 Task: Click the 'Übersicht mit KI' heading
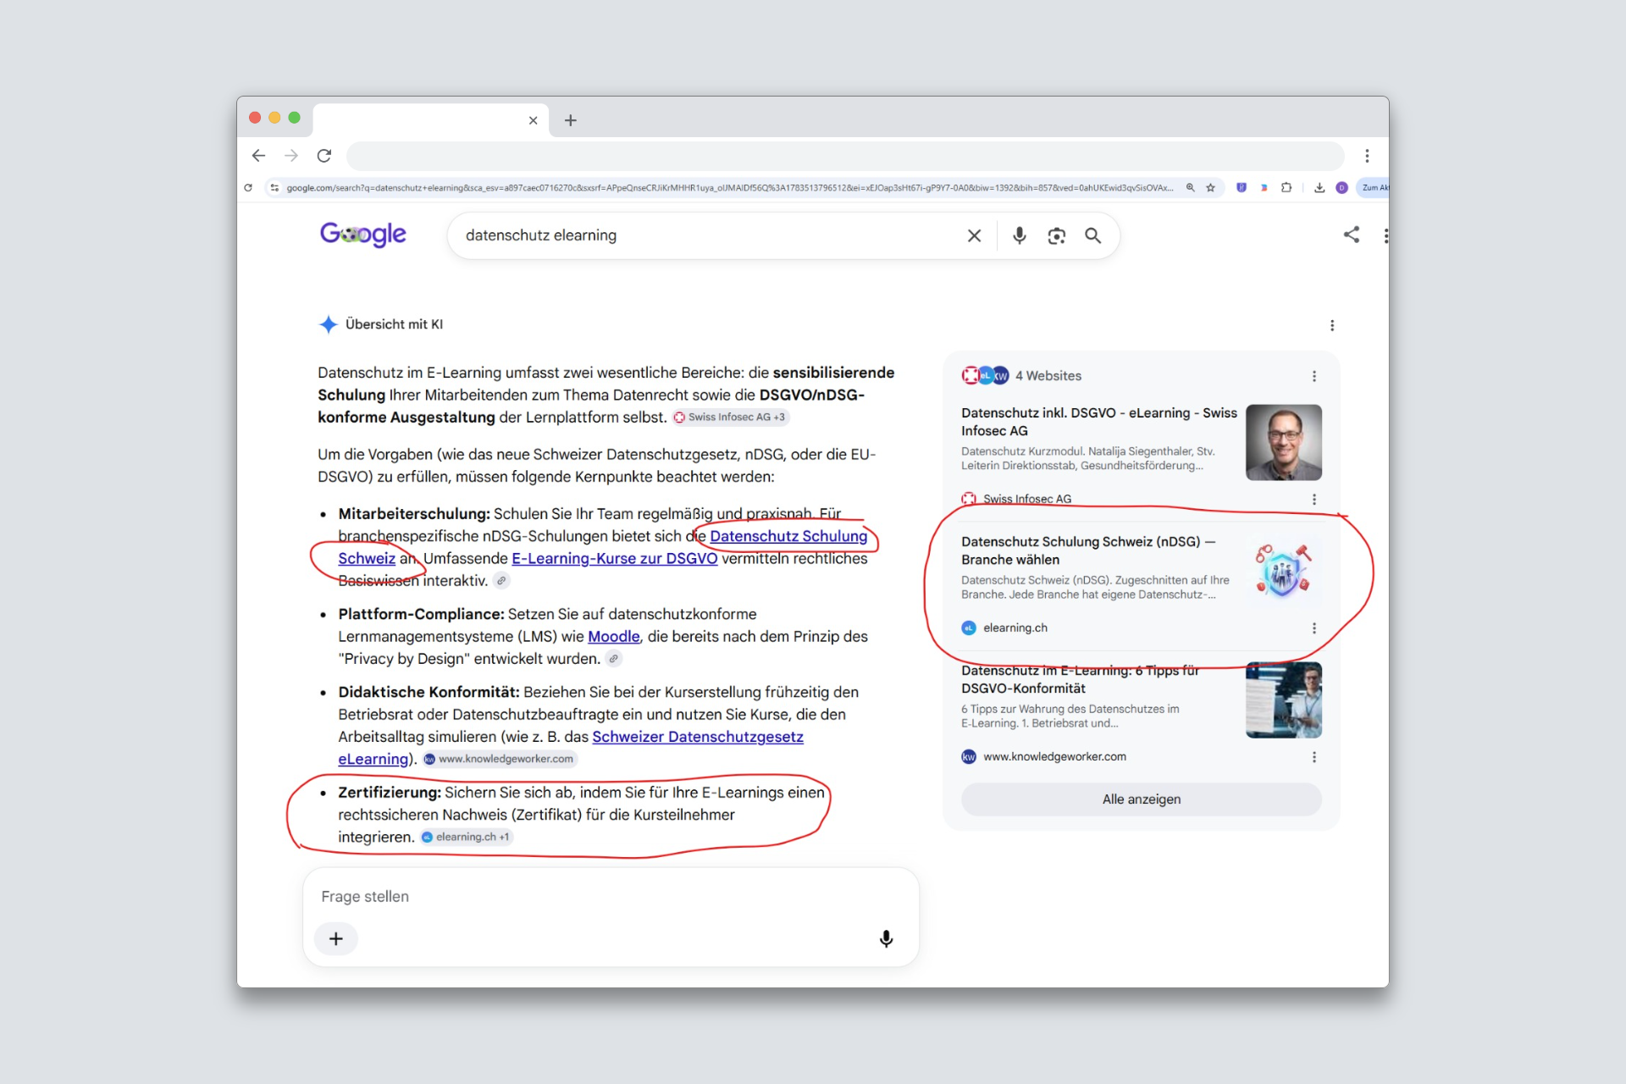pos(394,324)
